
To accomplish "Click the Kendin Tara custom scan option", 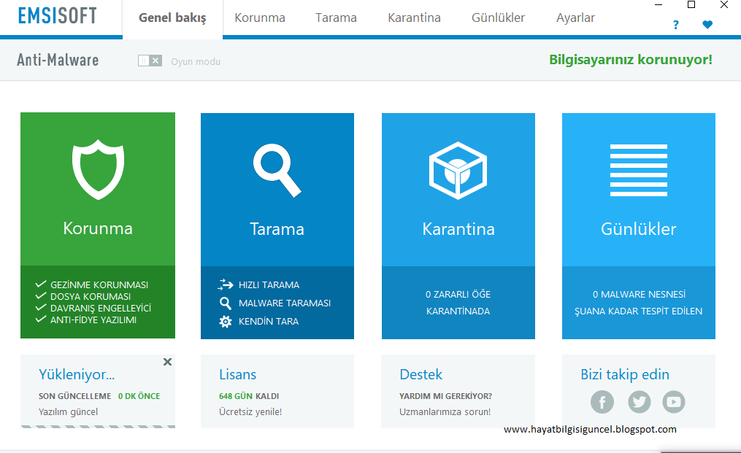I will coord(268,322).
